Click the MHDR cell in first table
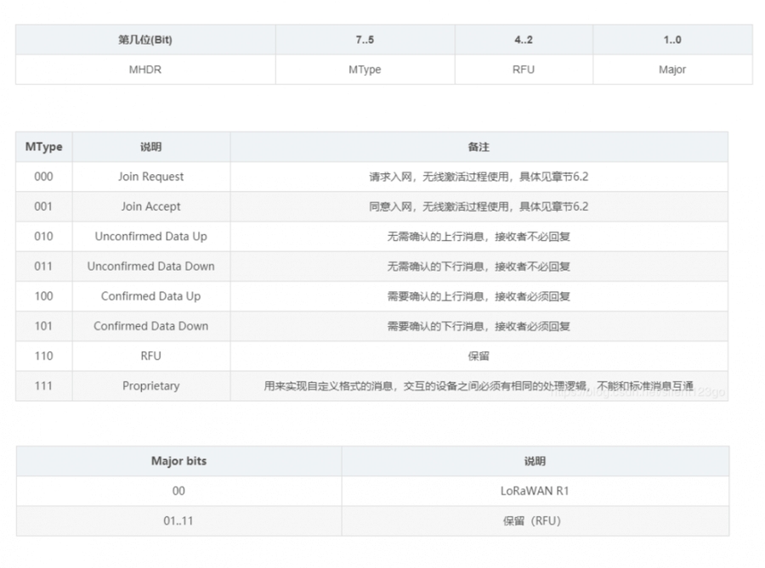 tap(144, 70)
